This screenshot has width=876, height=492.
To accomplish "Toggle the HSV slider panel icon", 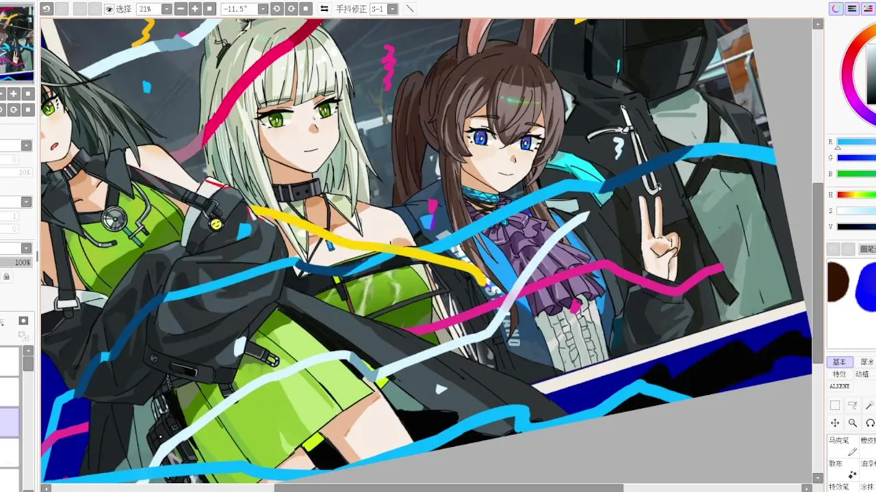I will (x=868, y=9).
